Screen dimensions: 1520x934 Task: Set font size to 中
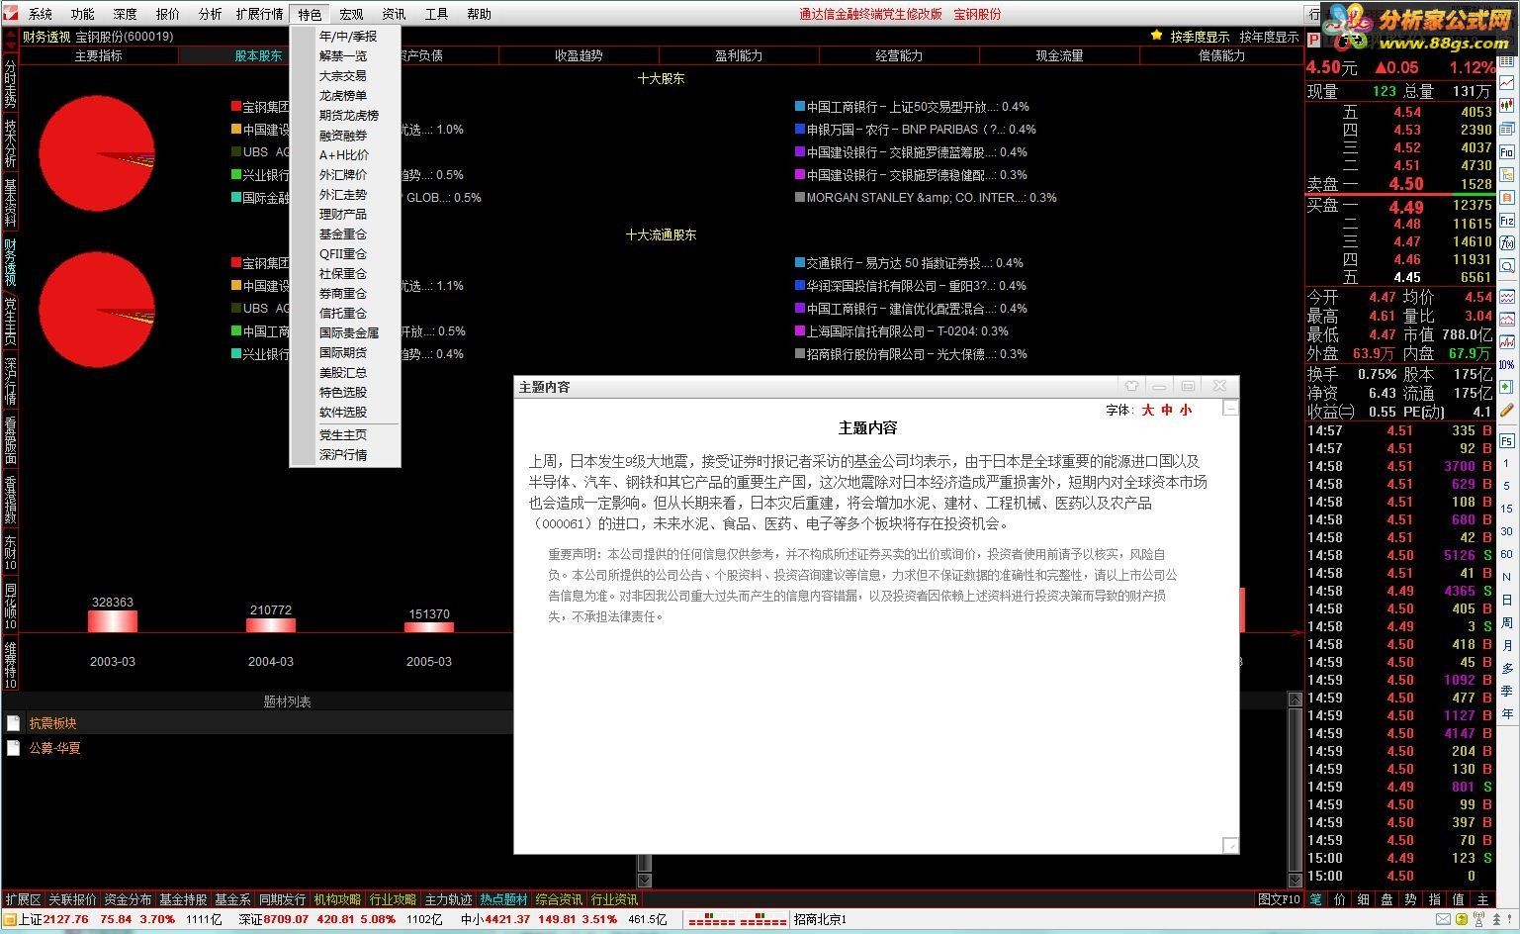[x=1167, y=410]
